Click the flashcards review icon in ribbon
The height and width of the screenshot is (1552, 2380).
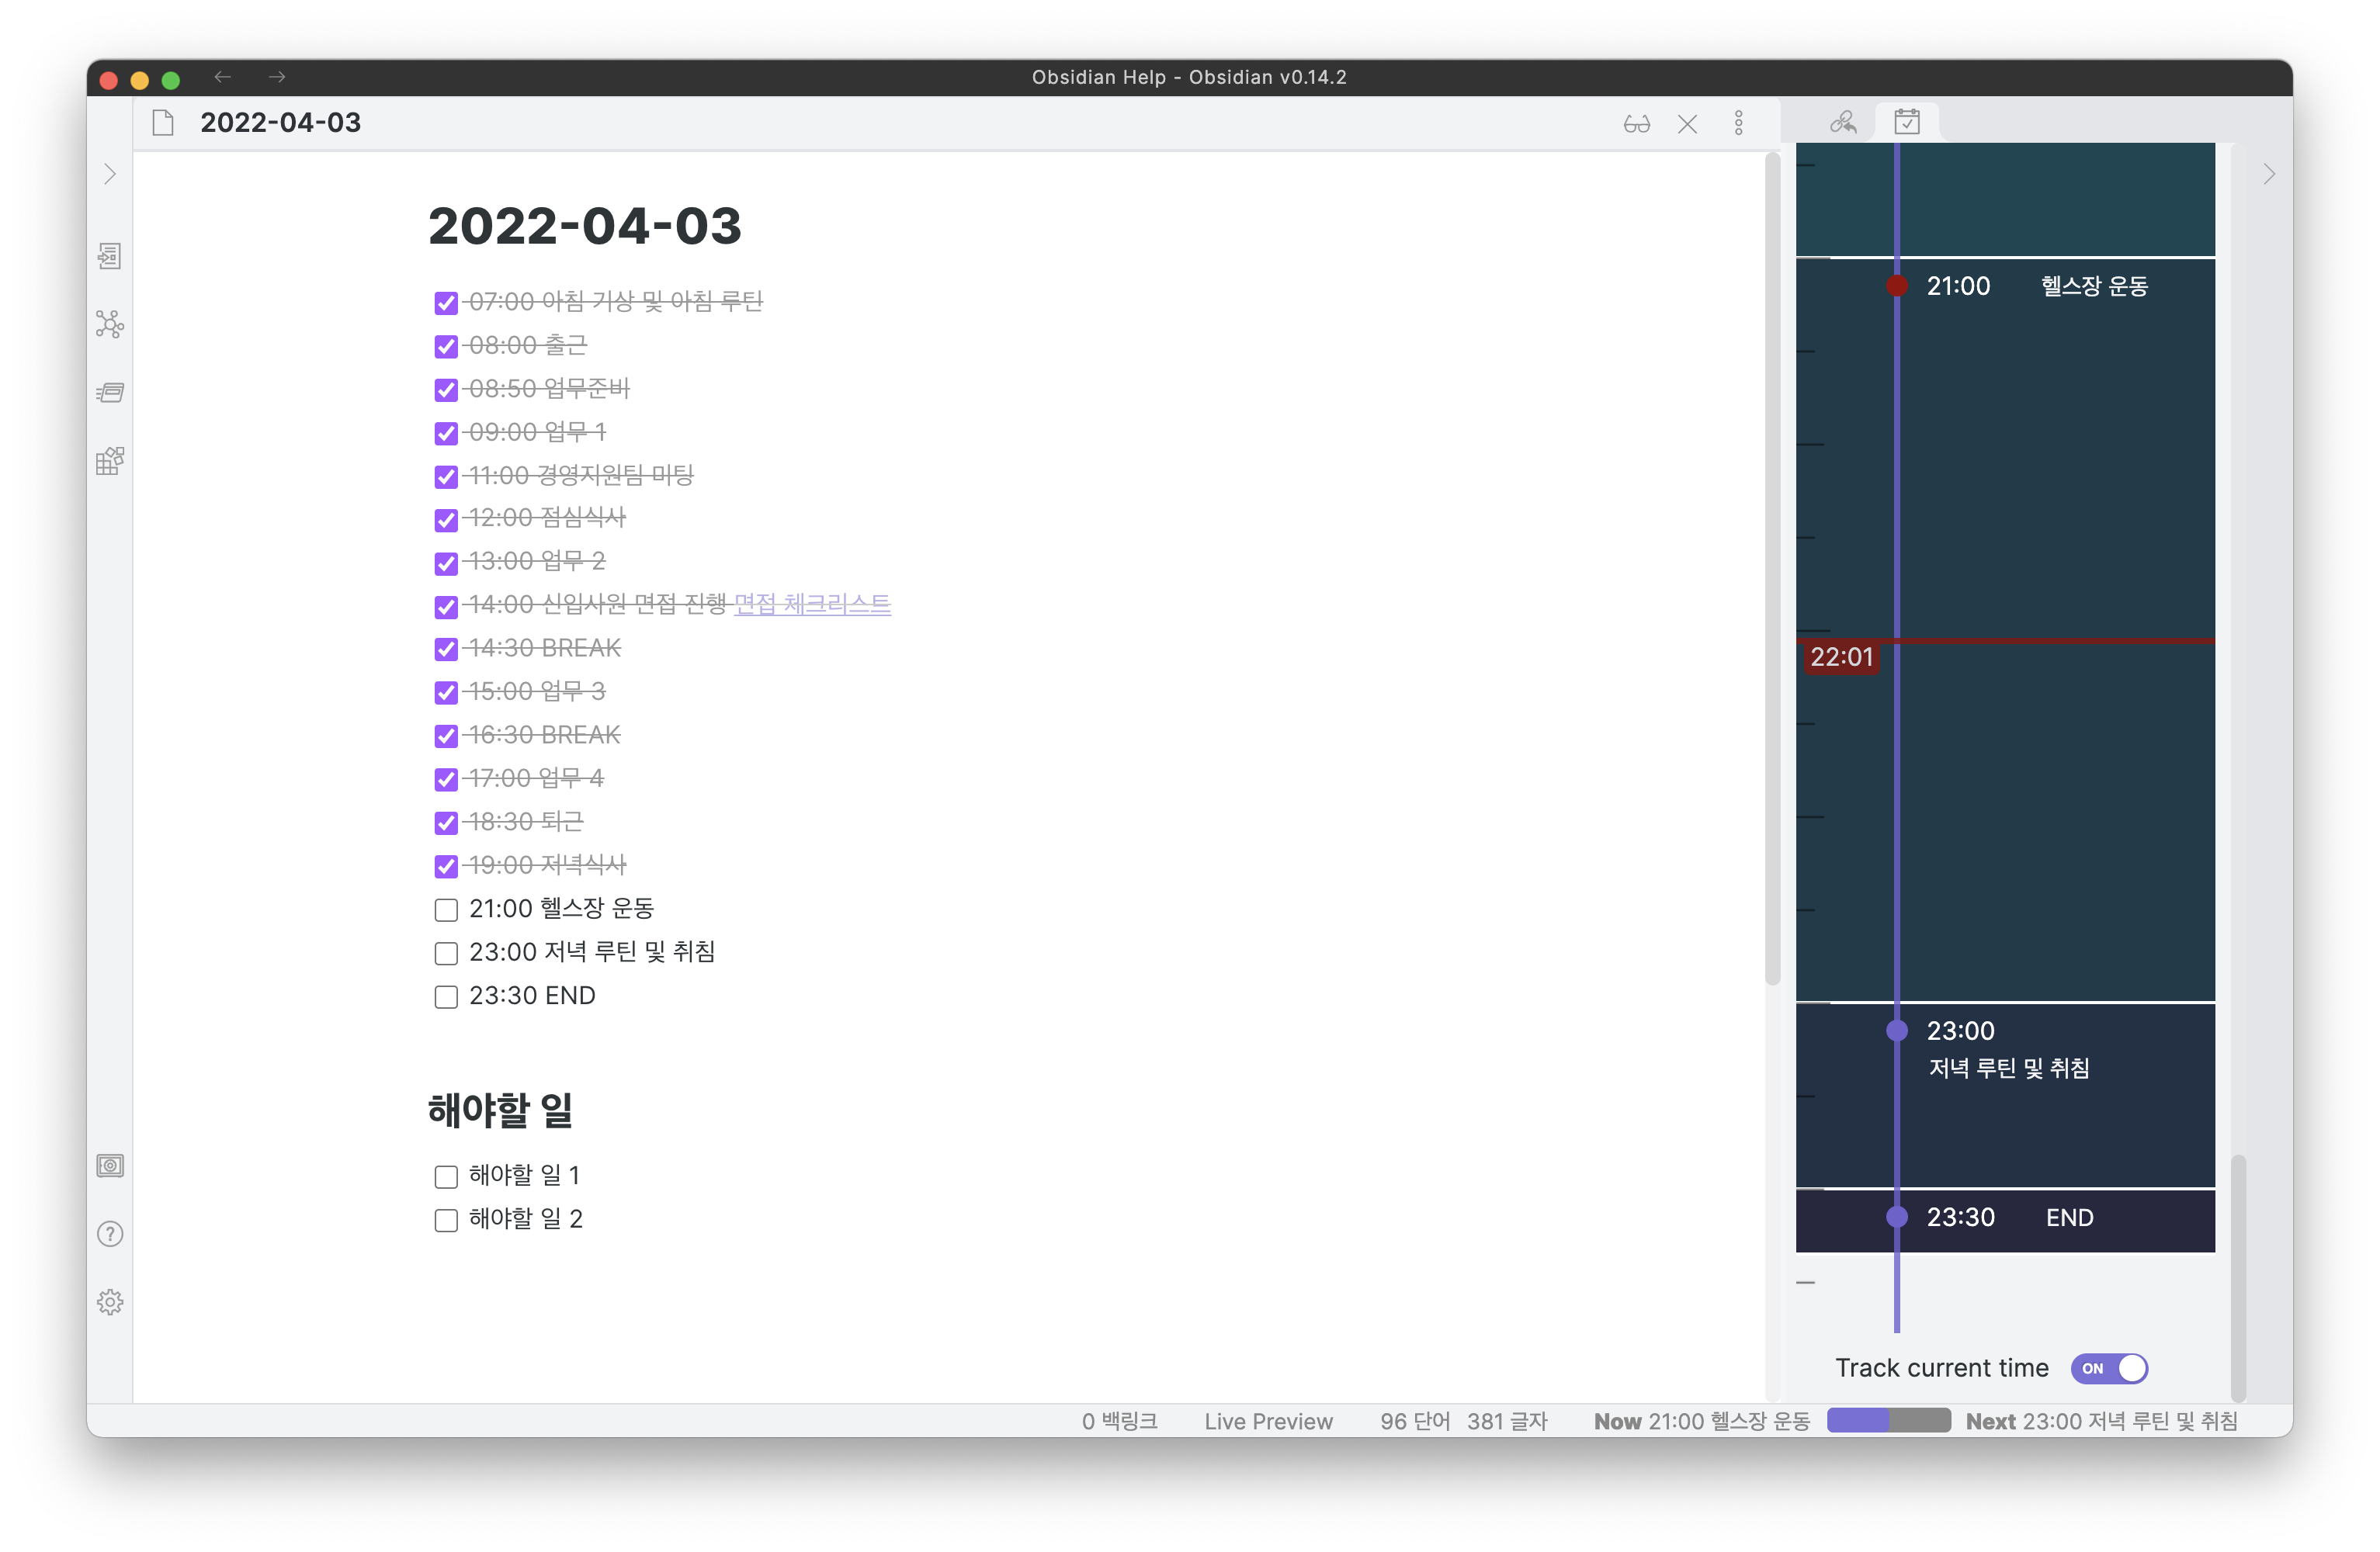(x=110, y=393)
